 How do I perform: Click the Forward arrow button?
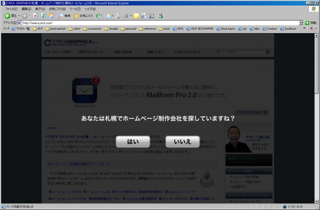25,16
